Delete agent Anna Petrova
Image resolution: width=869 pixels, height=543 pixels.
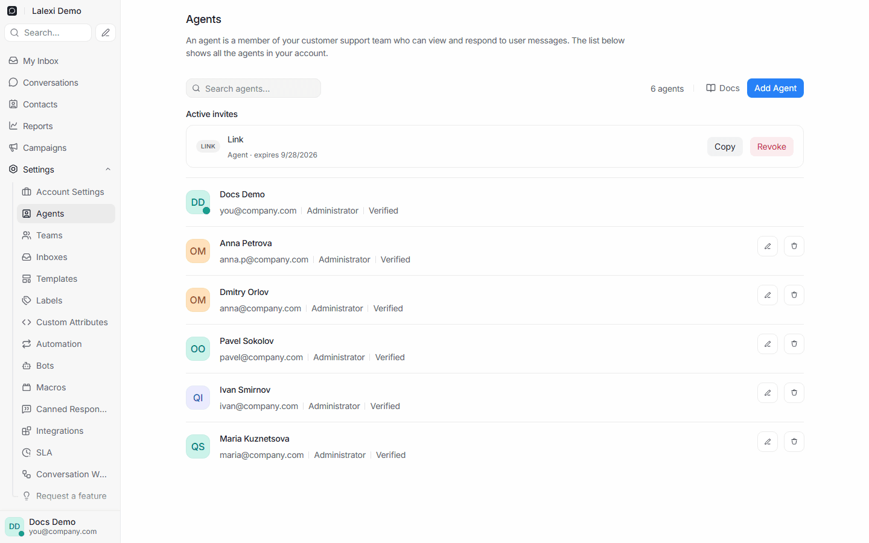pyautogui.click(x=794, y=246)
